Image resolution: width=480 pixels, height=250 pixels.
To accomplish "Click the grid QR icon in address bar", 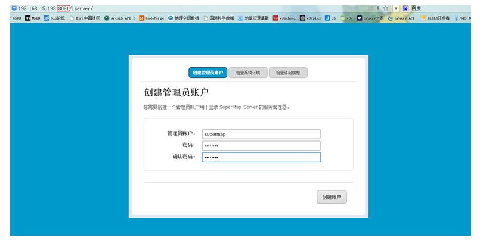I will (x=370, y=8).
